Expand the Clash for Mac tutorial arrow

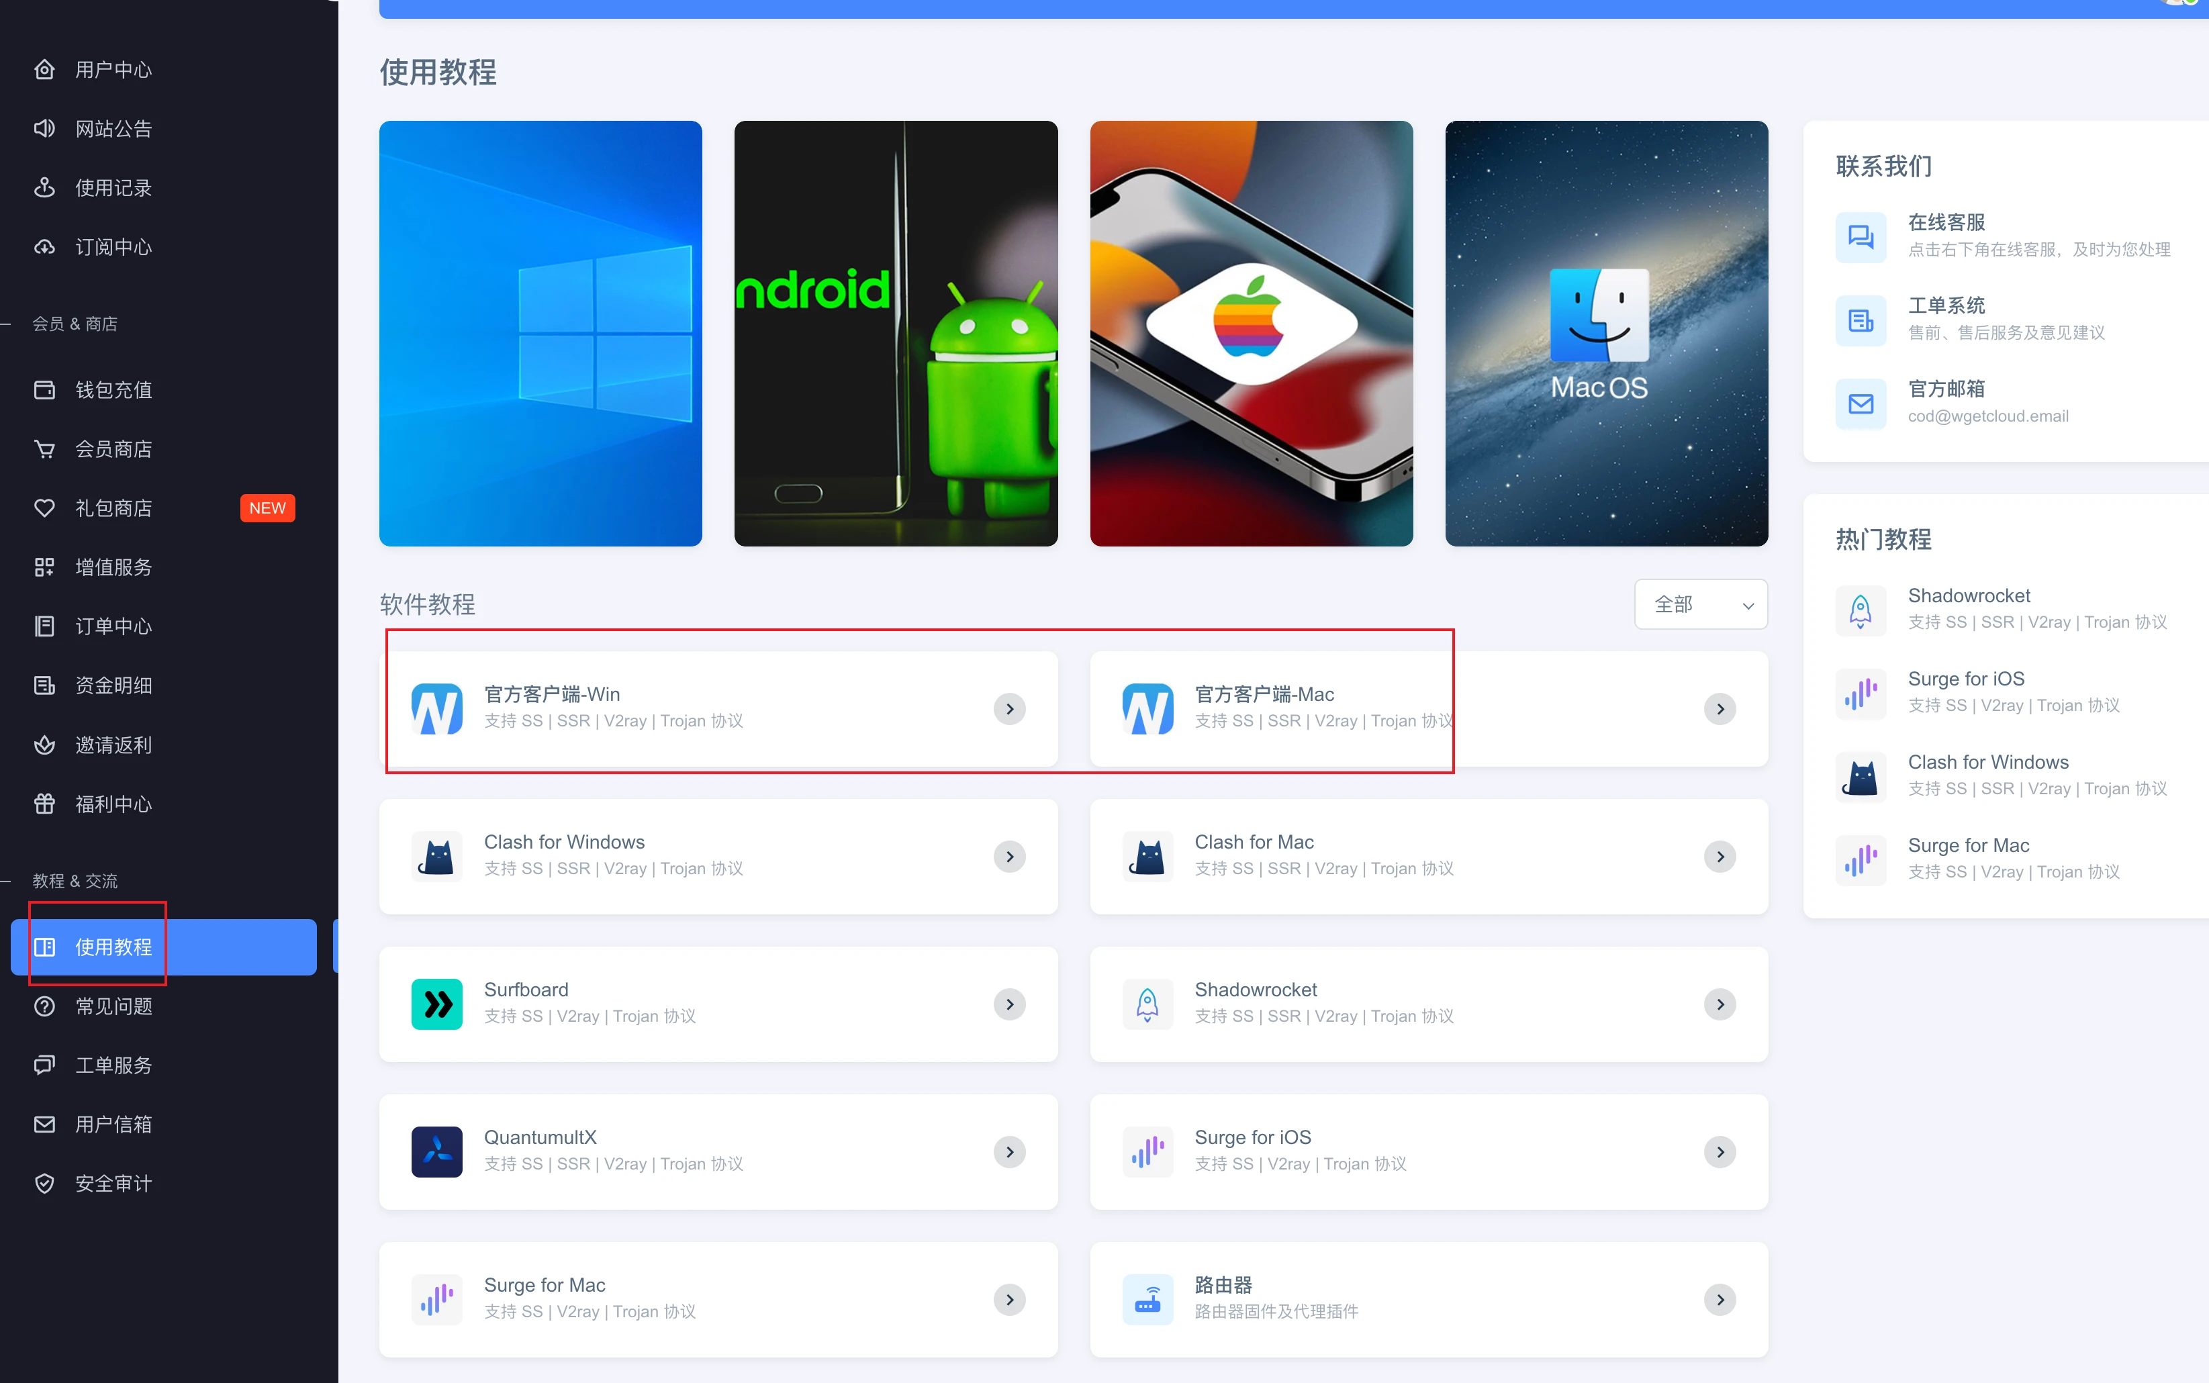(x=1720, y=856)
